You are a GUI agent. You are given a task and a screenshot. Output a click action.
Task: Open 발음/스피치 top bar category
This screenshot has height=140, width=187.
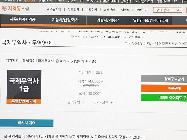(x=109, y=1)
